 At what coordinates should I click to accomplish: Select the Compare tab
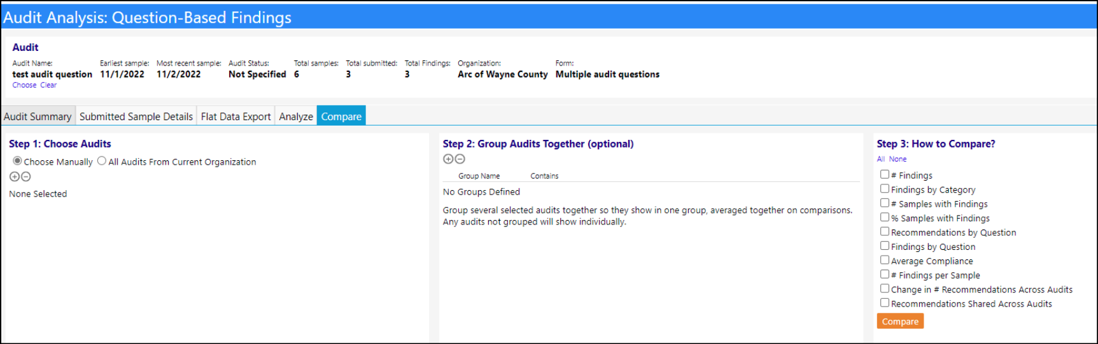tap(341, 116)
